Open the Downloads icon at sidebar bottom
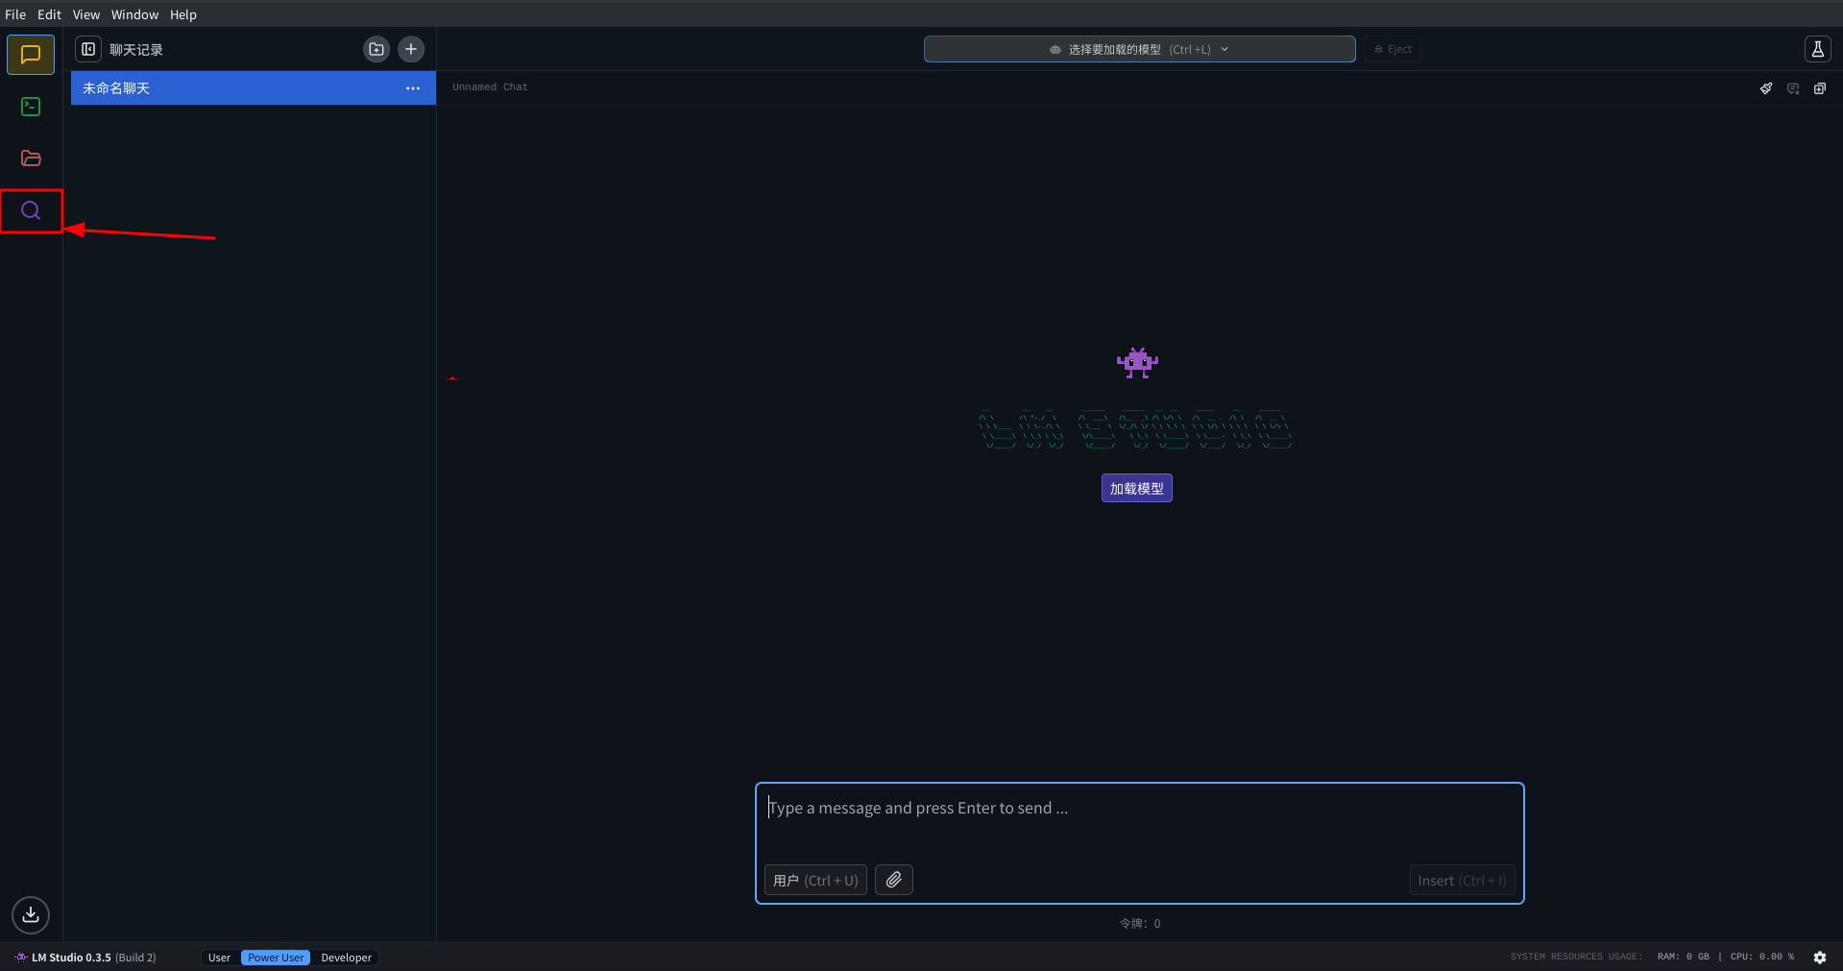 [x=31, y=914]
